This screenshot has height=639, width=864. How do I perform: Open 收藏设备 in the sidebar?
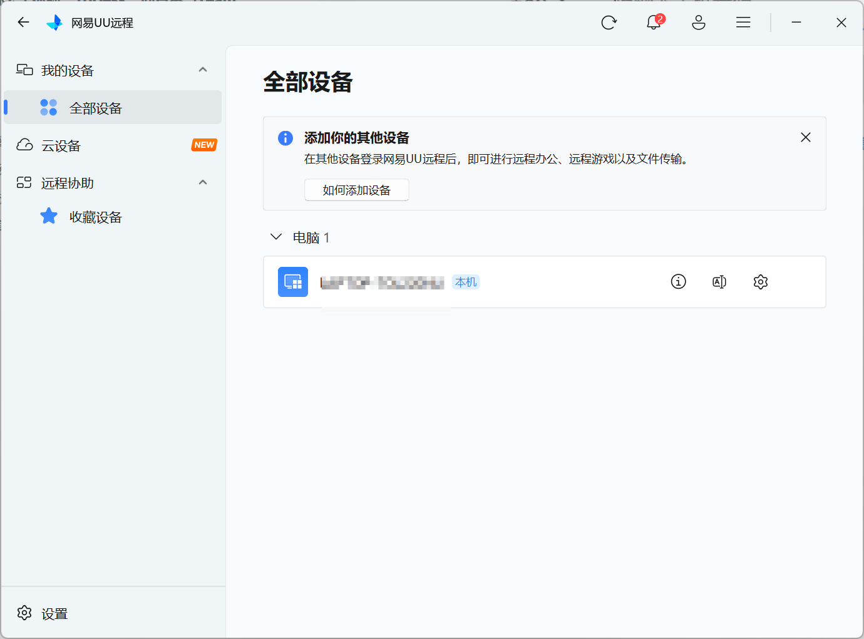95,217
